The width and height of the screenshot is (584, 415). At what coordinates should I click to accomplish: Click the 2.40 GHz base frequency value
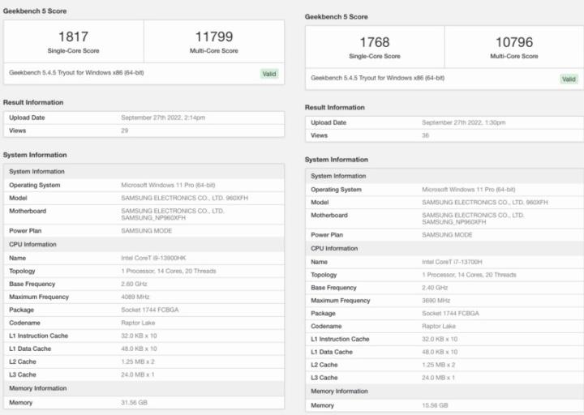(437, 288)
